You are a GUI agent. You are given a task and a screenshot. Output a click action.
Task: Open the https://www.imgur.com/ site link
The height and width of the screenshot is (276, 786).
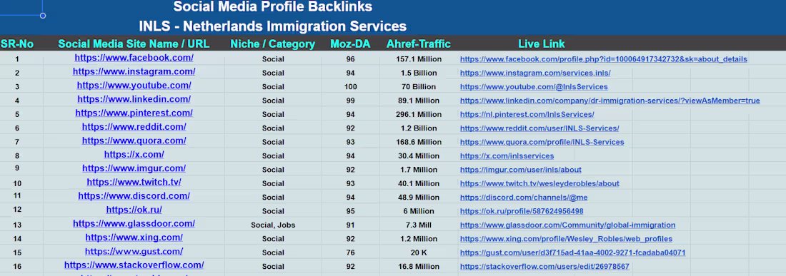[134, 168]
